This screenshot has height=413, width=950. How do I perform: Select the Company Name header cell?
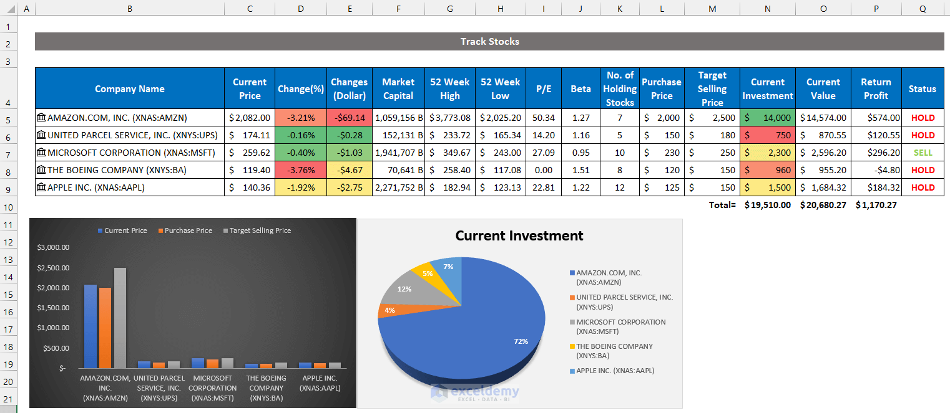pos(130,88)
